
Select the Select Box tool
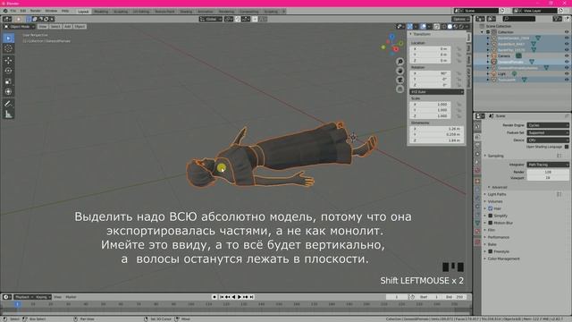point(8,38)
